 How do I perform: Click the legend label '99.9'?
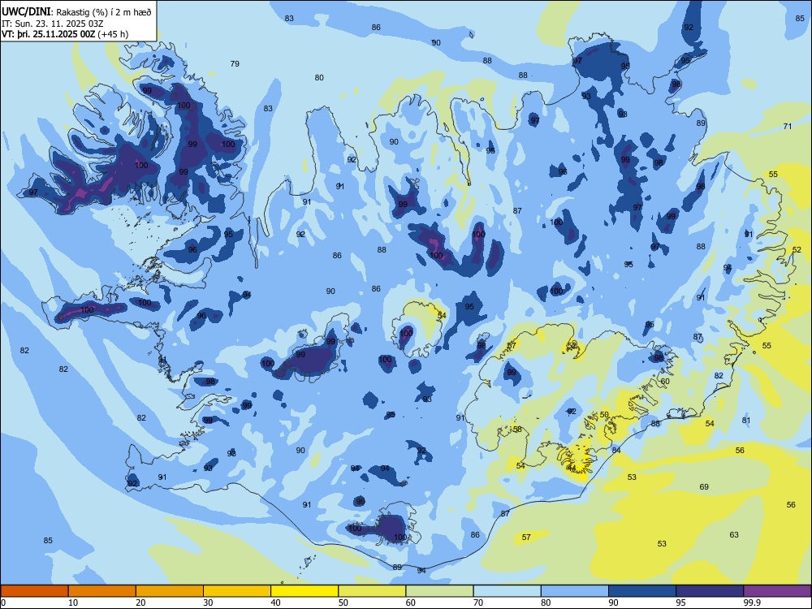coord(752,603)
